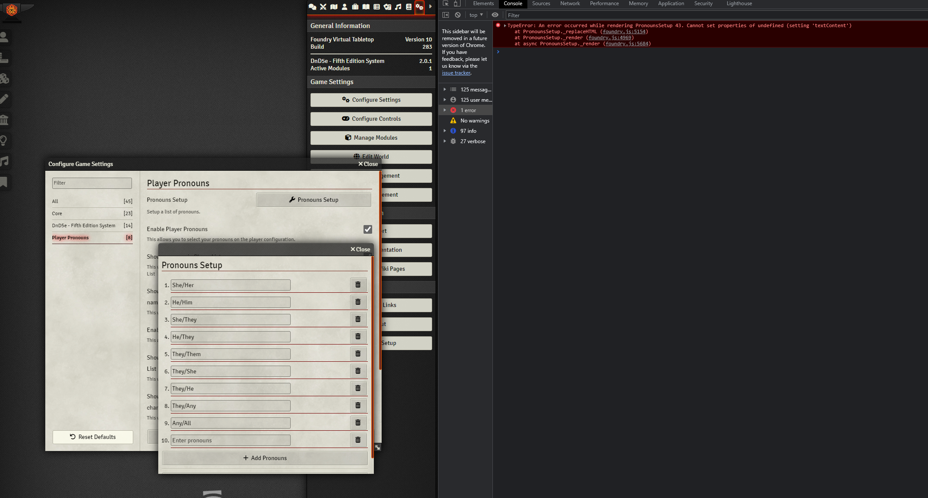Click the Add Pronouns button
Screen dimensions: 928x498
[265, 458]
